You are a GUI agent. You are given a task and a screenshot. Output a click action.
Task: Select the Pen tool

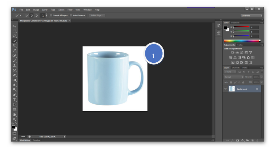pyautogui.click(x=14, y=95)
